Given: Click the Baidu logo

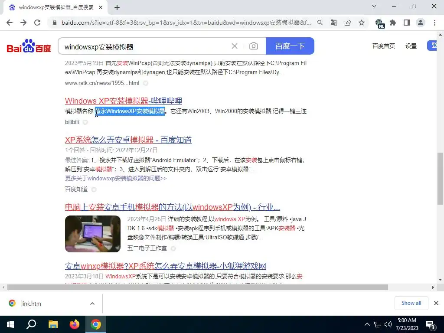Looking at the screenshot, I should (x=29, y=46).
